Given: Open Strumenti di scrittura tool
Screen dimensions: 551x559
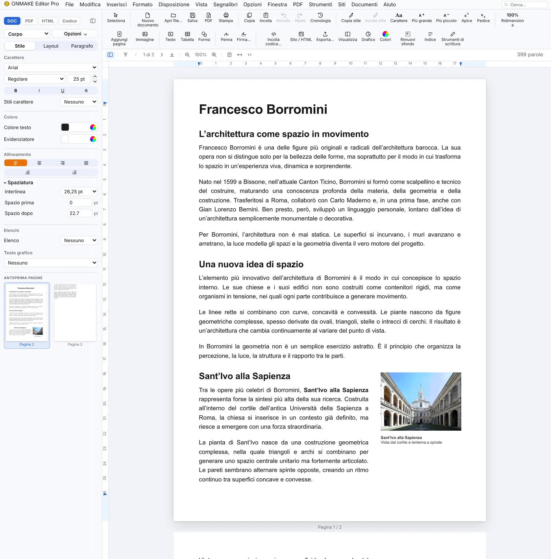Looking at the screenshot, I should 453,39.
